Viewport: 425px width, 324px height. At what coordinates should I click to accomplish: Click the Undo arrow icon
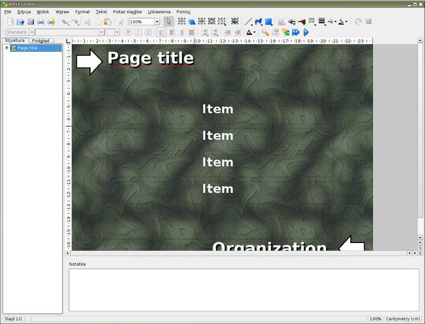coord(65,22)
